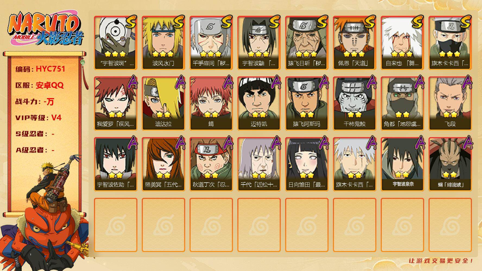This screenshot has width=482, height=271.
Task: Select the 迈特凯 character portrait
Action: click(259, 104)
